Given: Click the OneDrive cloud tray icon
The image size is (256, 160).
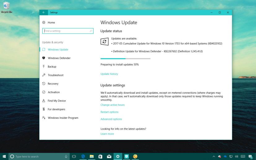Looking at the screenshot, I should coord(225,157).
